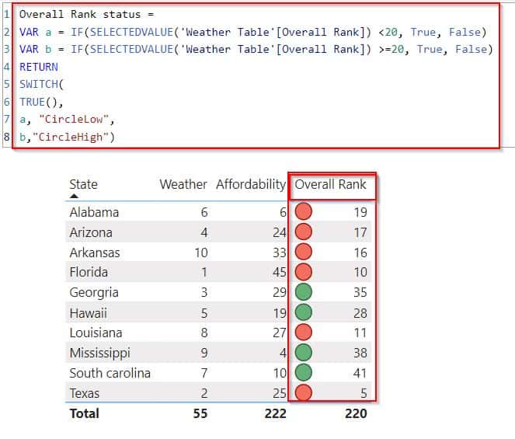Click Arkansas Affordability value 33
This screenshot has width=515, height=439.
[280, 253]
